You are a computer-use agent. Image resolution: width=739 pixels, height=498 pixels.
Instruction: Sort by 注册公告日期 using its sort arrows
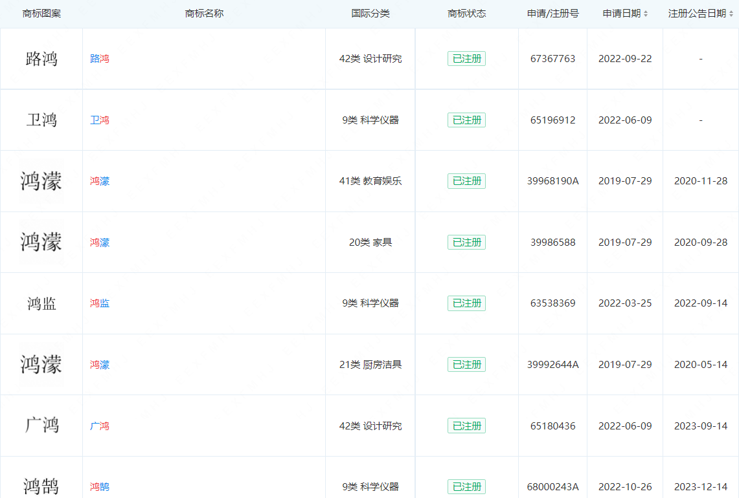731,14
